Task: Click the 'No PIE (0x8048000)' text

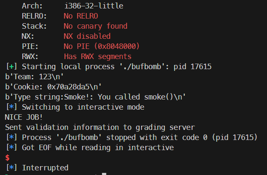Action: [101, 46]
